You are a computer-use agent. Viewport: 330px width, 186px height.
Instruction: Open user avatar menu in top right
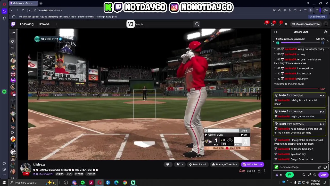326,24
